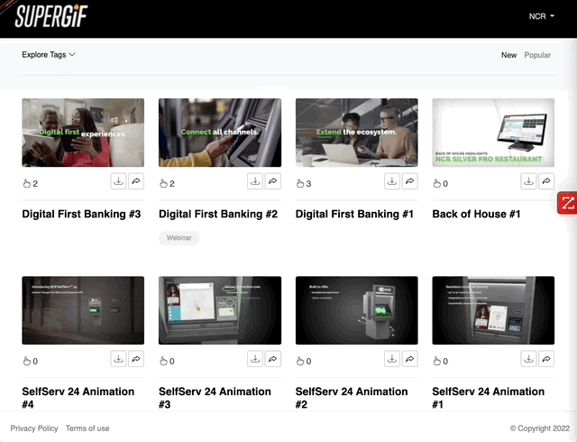The width and height of the screenshot is (577, 442).
Task: Download Digital First Banking #2 GIF
Action: [255, 181]
